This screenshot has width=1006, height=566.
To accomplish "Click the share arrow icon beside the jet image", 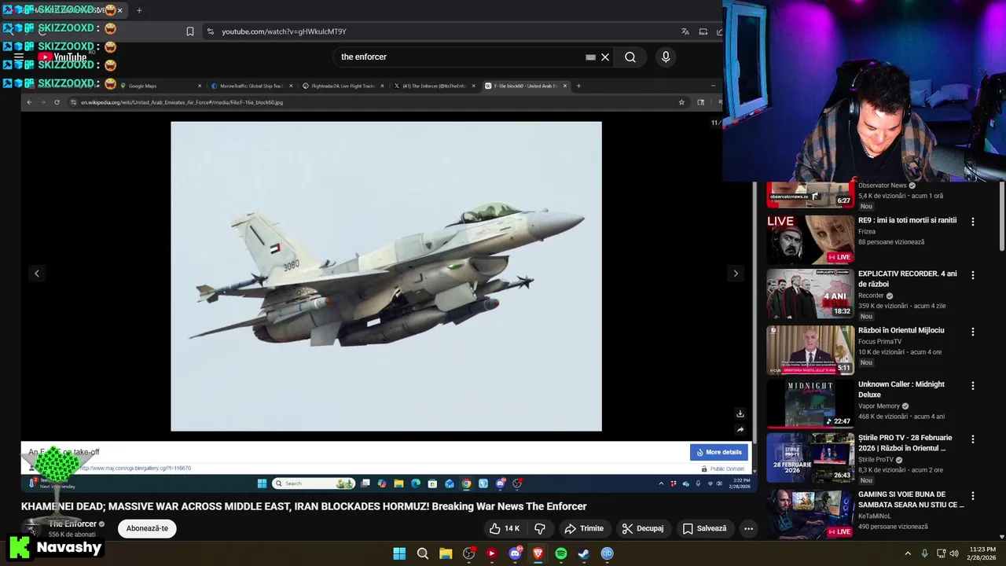I will pyautogui.click(x=740, y=430).
